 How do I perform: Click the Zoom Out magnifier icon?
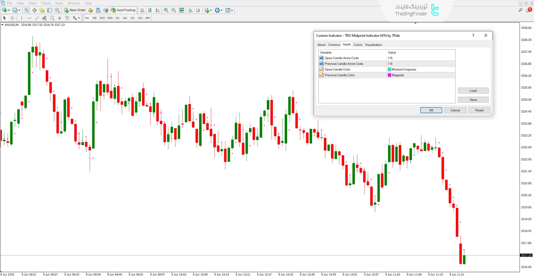(174, 10)
